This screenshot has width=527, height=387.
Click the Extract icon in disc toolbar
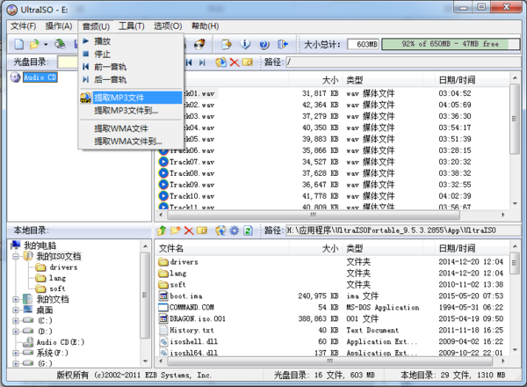pos(220,62)
